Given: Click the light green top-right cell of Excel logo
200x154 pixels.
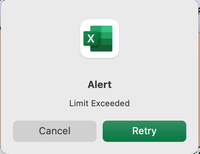Looking at the screenshot, I should click(107, 29).
